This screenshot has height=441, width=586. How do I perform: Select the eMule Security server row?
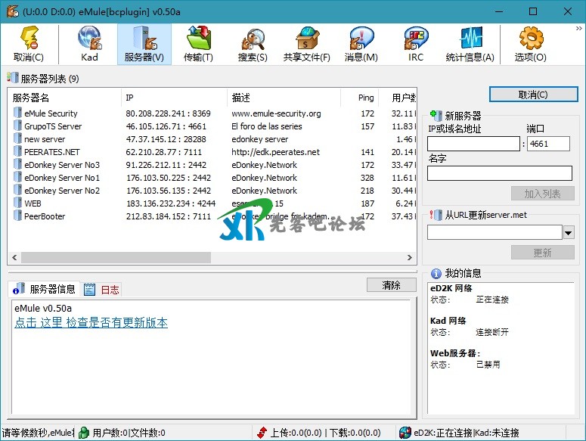pos(51,113)
